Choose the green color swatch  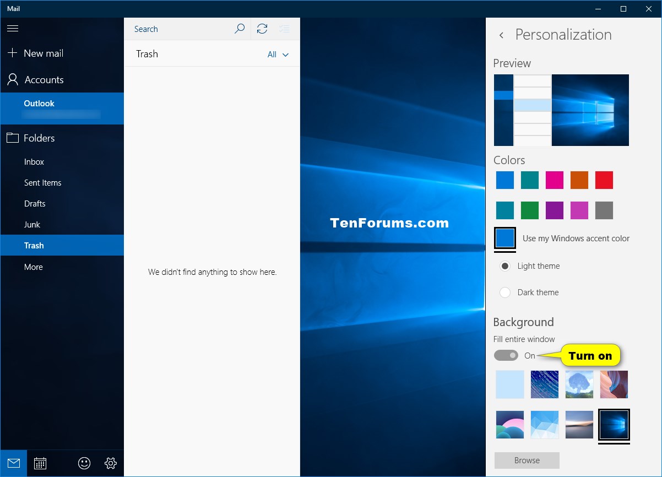tap(530, 210)
